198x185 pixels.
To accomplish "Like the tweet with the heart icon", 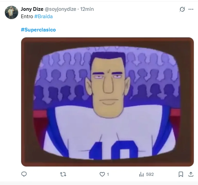I will click(102, 174).
